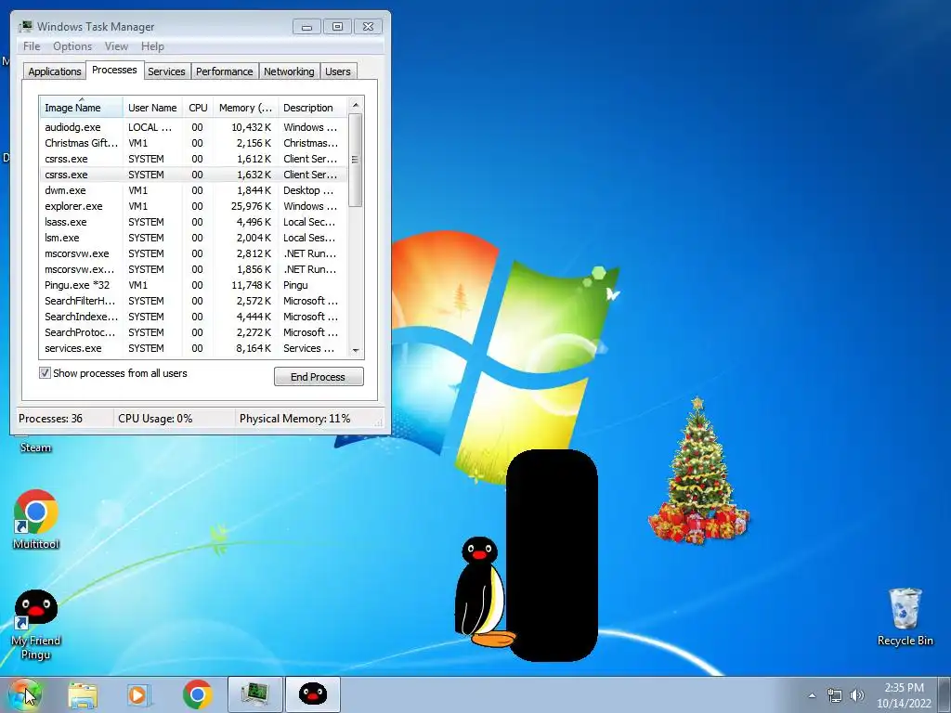
Task: Select the SearchIndexe... process row
Action: [193, 317]
